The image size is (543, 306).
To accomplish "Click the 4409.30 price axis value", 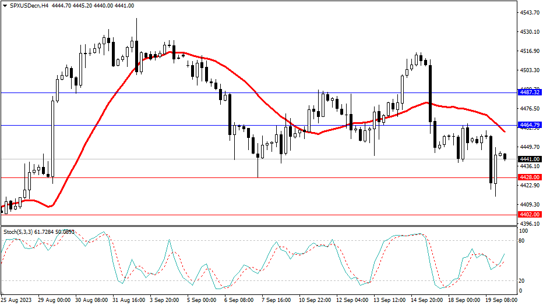I will 529,205.
